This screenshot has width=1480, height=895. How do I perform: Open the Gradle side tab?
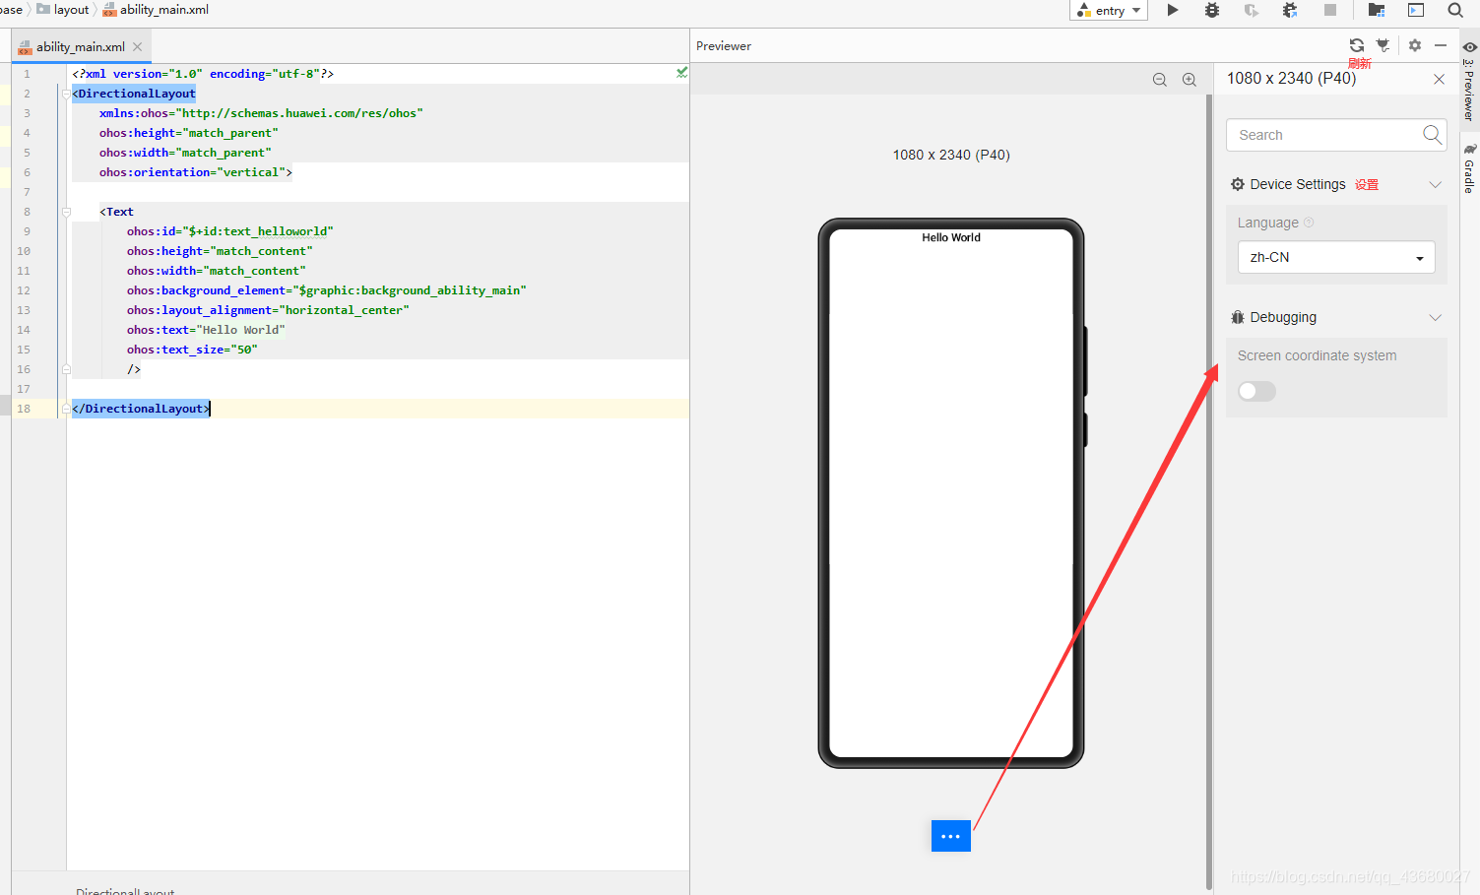tap(1469, 168)
